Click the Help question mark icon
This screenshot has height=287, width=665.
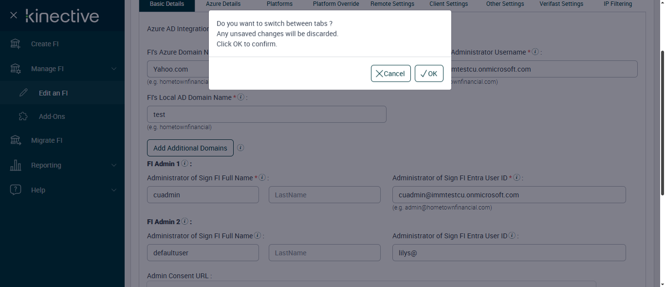pyautogui.click(x=16, y=190)
